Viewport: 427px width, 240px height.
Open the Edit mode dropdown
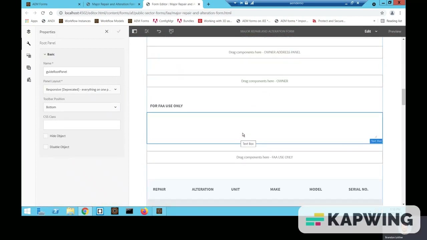[371, 31]
